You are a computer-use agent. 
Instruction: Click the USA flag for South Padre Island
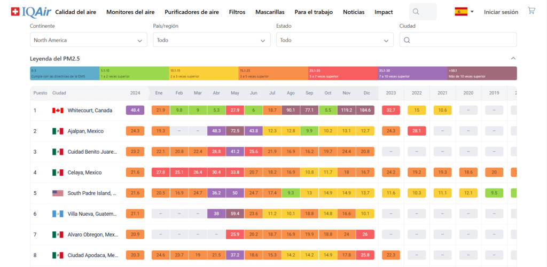(x=58, y=193)
